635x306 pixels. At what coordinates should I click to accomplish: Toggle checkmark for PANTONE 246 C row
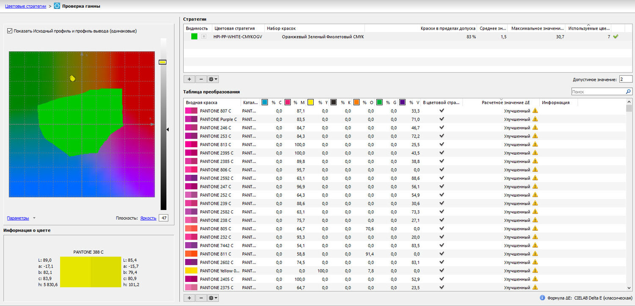442,128
